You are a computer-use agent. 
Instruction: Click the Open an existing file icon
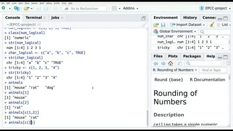coord(27,8)
